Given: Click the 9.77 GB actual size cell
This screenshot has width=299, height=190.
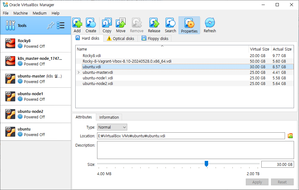Looking at the screenshot, I should (279, 56).
